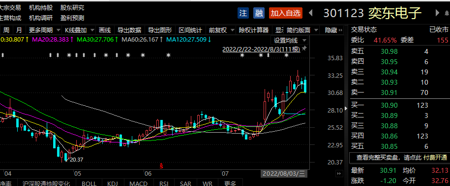The image size is (450, 186).
Task: Click the 20.37 low price annotation on chart
Action: pyautogui.click(x=76, y=160)
